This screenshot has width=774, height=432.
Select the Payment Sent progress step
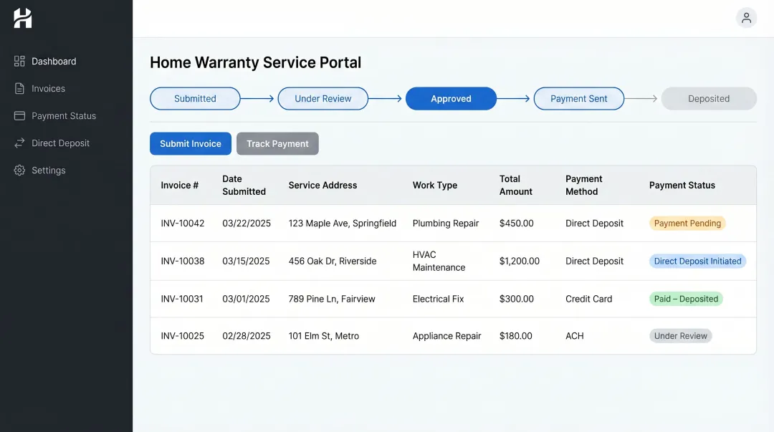578,99
